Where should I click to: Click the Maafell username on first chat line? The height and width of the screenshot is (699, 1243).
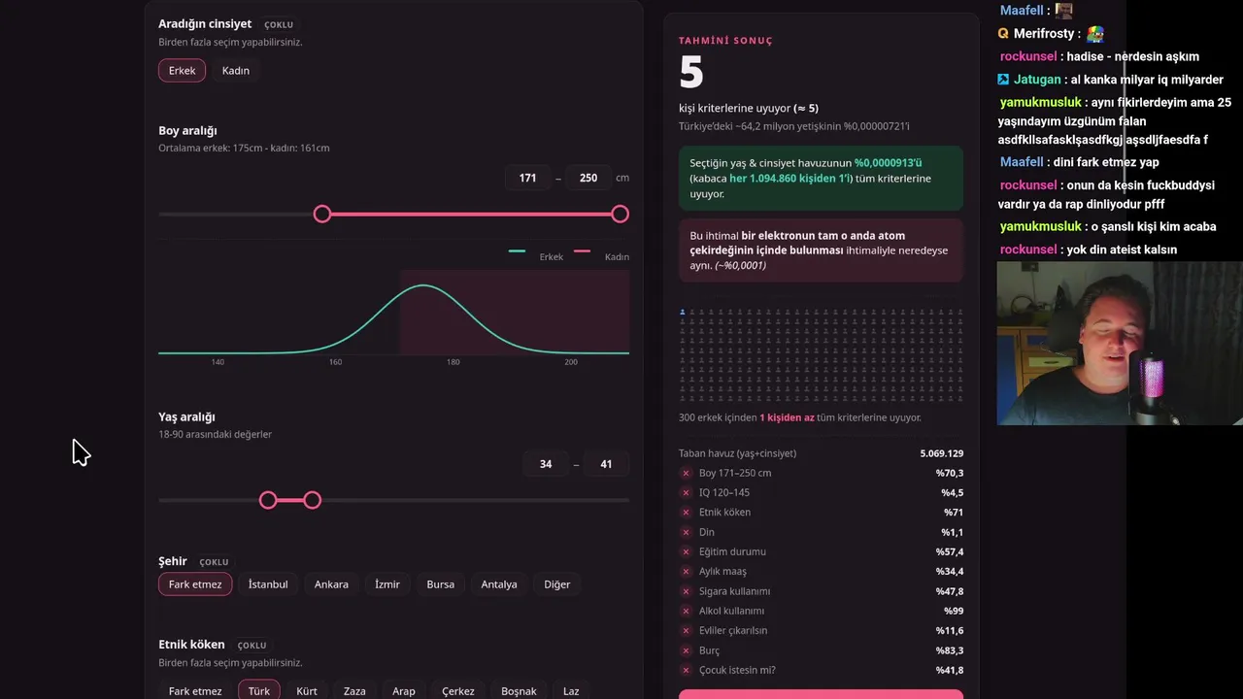pyautogui.click(x=1022, y=11)
